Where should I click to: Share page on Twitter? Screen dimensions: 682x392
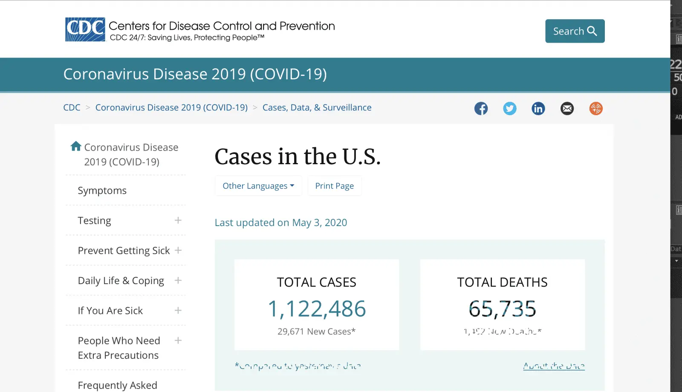coord(509,108)
